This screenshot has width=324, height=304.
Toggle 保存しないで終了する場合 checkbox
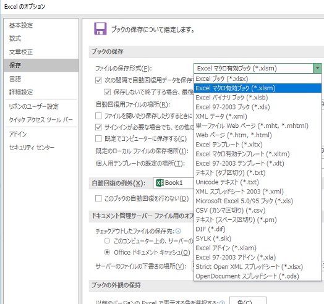click(x=107, y=92)
